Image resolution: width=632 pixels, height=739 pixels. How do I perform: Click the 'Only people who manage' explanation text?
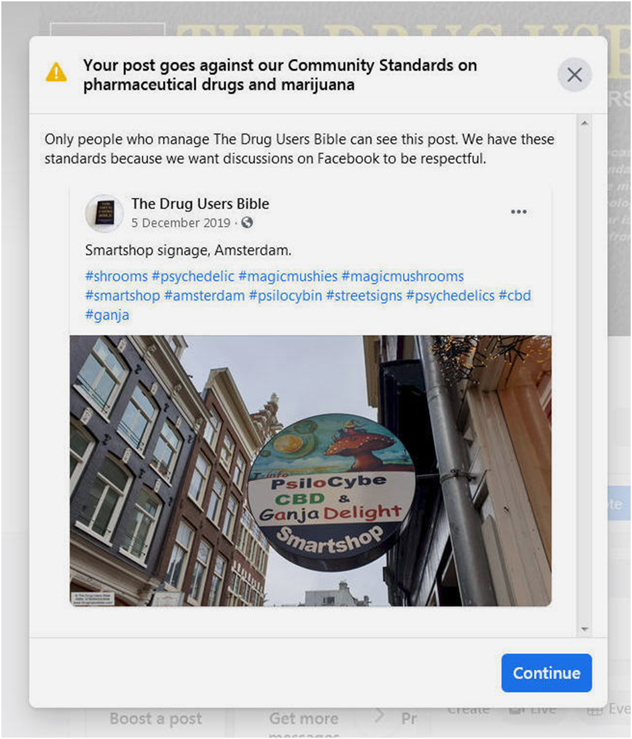pos(299,149)
